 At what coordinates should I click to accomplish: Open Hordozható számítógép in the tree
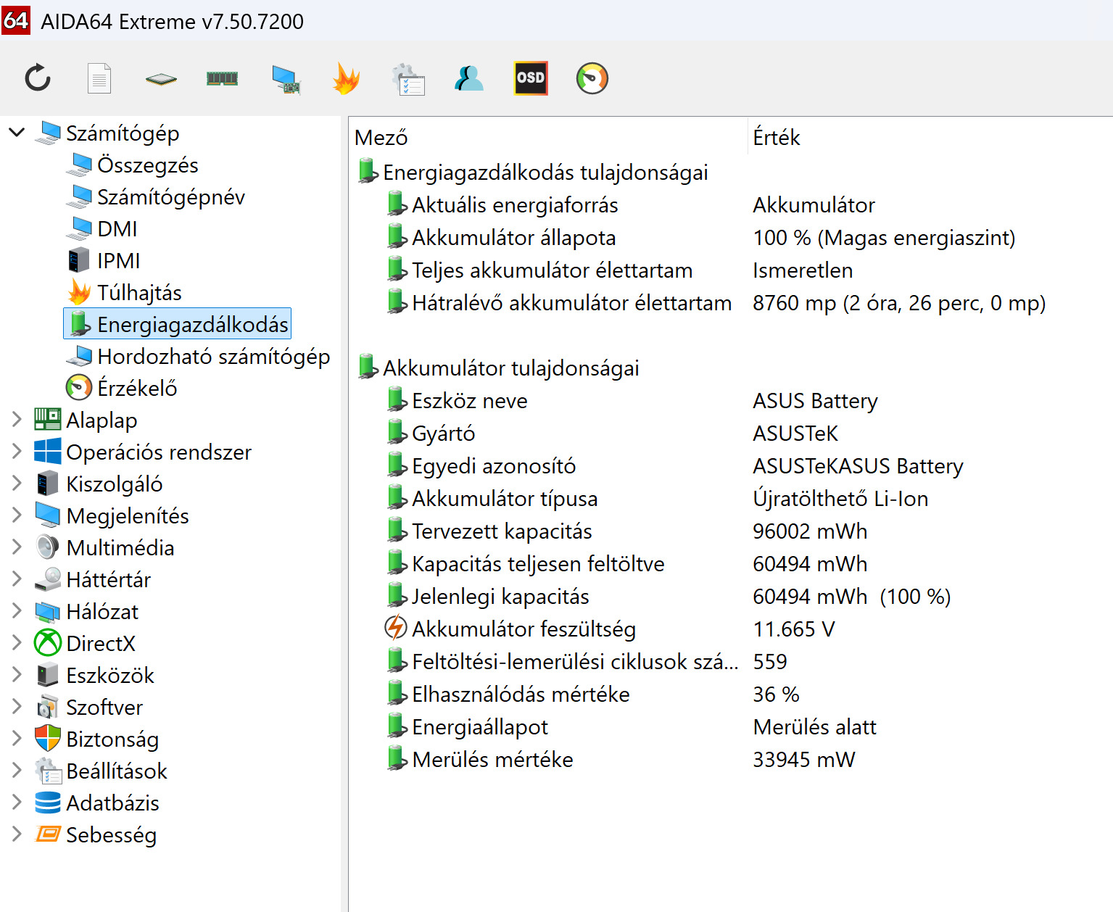click(213, 357)
